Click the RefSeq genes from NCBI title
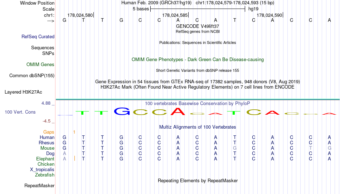Viewport: 340px width, 194px height. tap(198, 31)
